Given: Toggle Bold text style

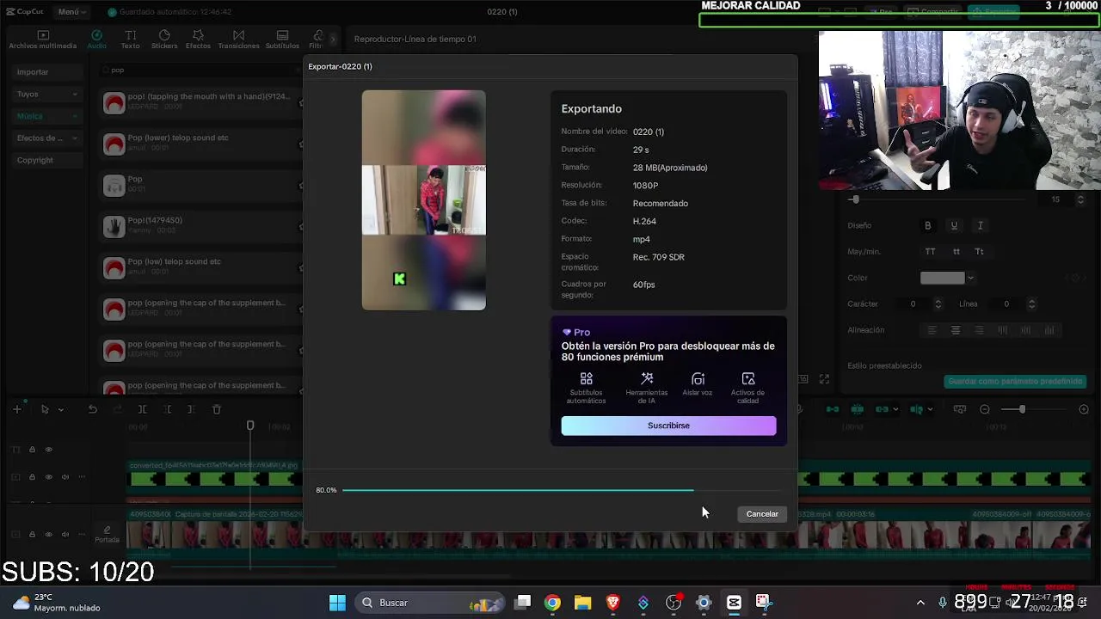Looking at the screenshot, I should tap(927, 225).
